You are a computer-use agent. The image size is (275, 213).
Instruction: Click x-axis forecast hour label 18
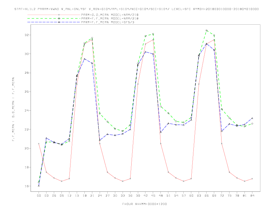click(x=84, y=196)
